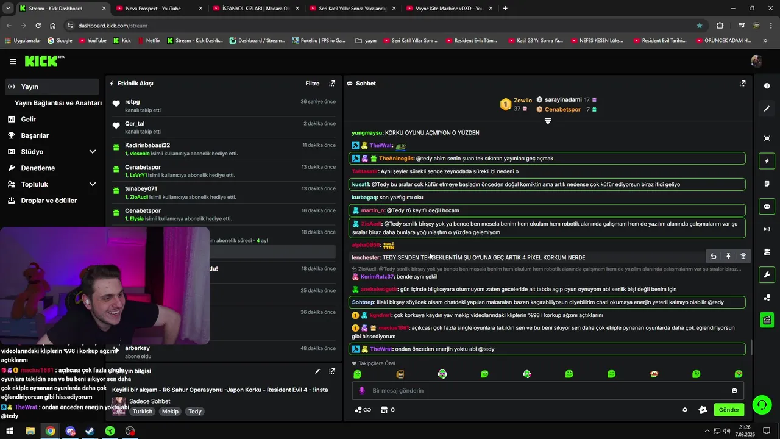Edit stream info with the pencil icon
This screenshot has width=780, height=439.
point(317,371)
